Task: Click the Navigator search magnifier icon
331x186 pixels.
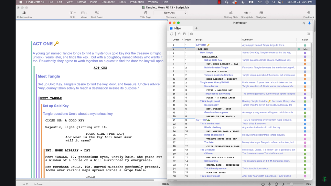Action: point(304,23)
